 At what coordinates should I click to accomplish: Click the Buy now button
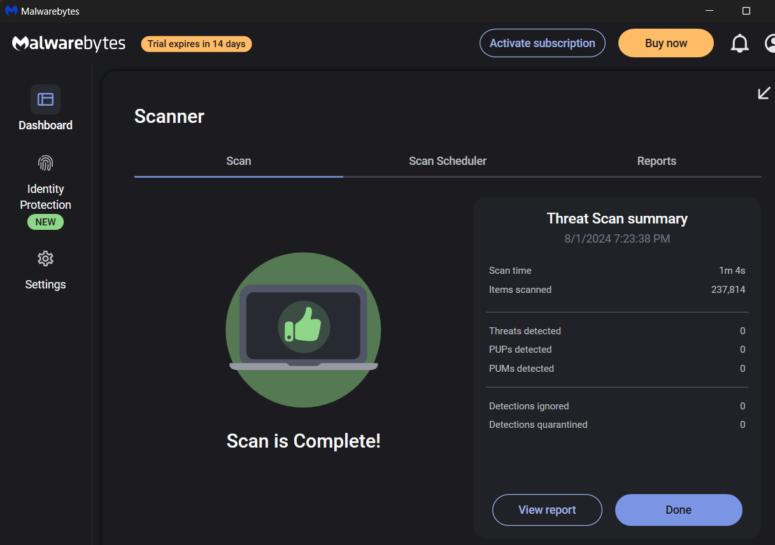(x=666, y=43)
